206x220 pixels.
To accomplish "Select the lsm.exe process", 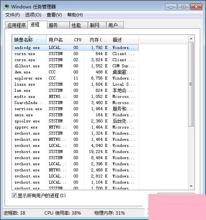I will click(x=75, y=91).
